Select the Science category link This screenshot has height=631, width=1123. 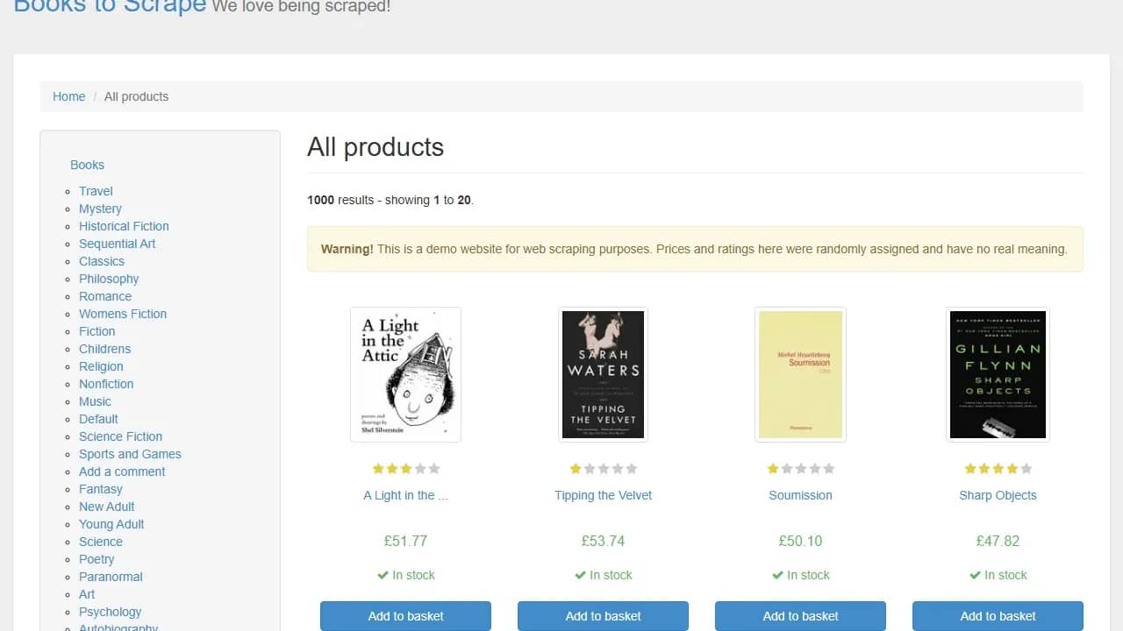(101, 542)
